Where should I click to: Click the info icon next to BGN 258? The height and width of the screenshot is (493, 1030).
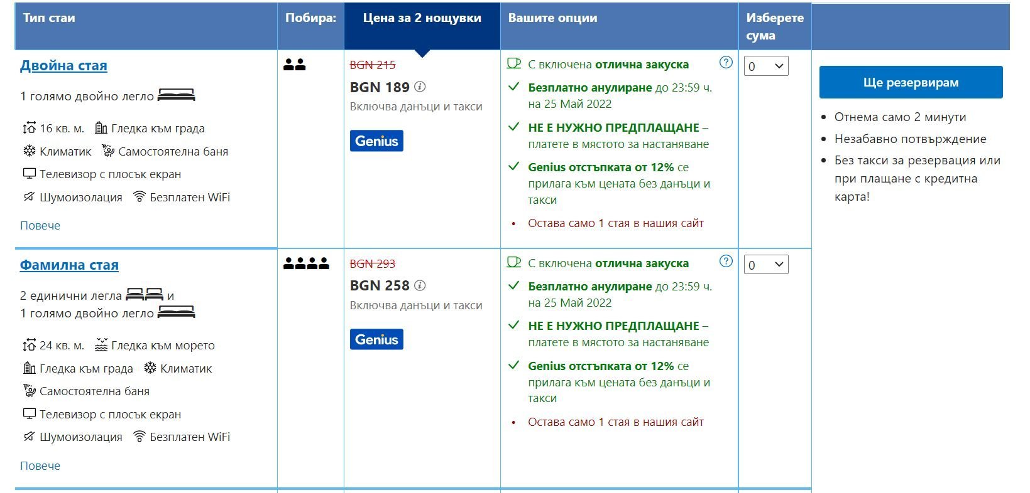[x=420, y=285]
